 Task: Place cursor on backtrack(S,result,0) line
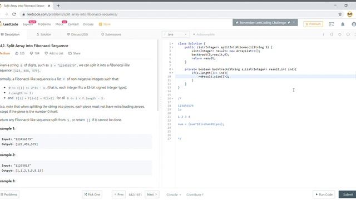click(x=210, y=54)
